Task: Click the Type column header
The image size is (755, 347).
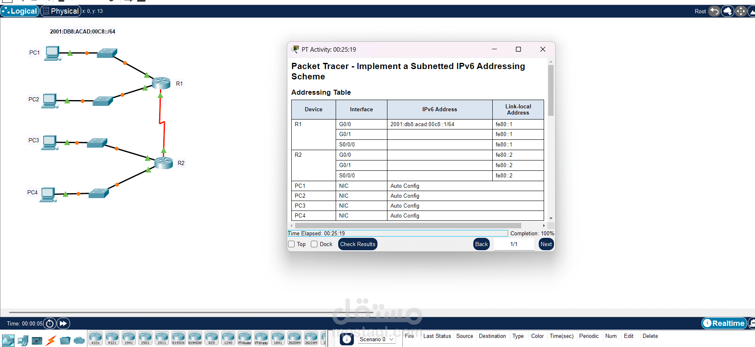Action: [x=518, y=336]
